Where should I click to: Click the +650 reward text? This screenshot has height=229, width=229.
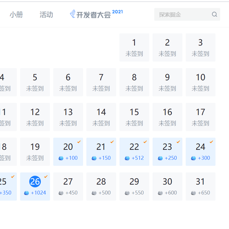click(204, 193)
